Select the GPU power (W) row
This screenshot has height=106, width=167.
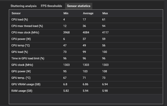pyautogui.click(x=86, y=72)
